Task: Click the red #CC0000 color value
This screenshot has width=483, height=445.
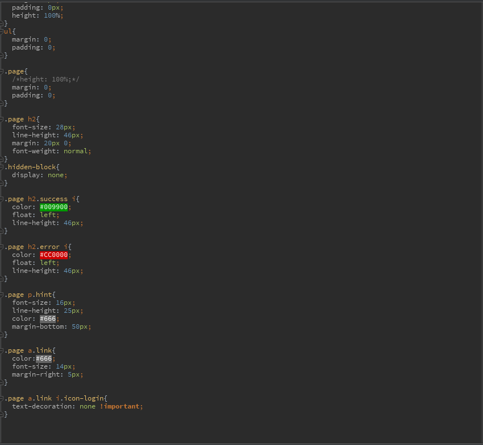Action: 53,255
